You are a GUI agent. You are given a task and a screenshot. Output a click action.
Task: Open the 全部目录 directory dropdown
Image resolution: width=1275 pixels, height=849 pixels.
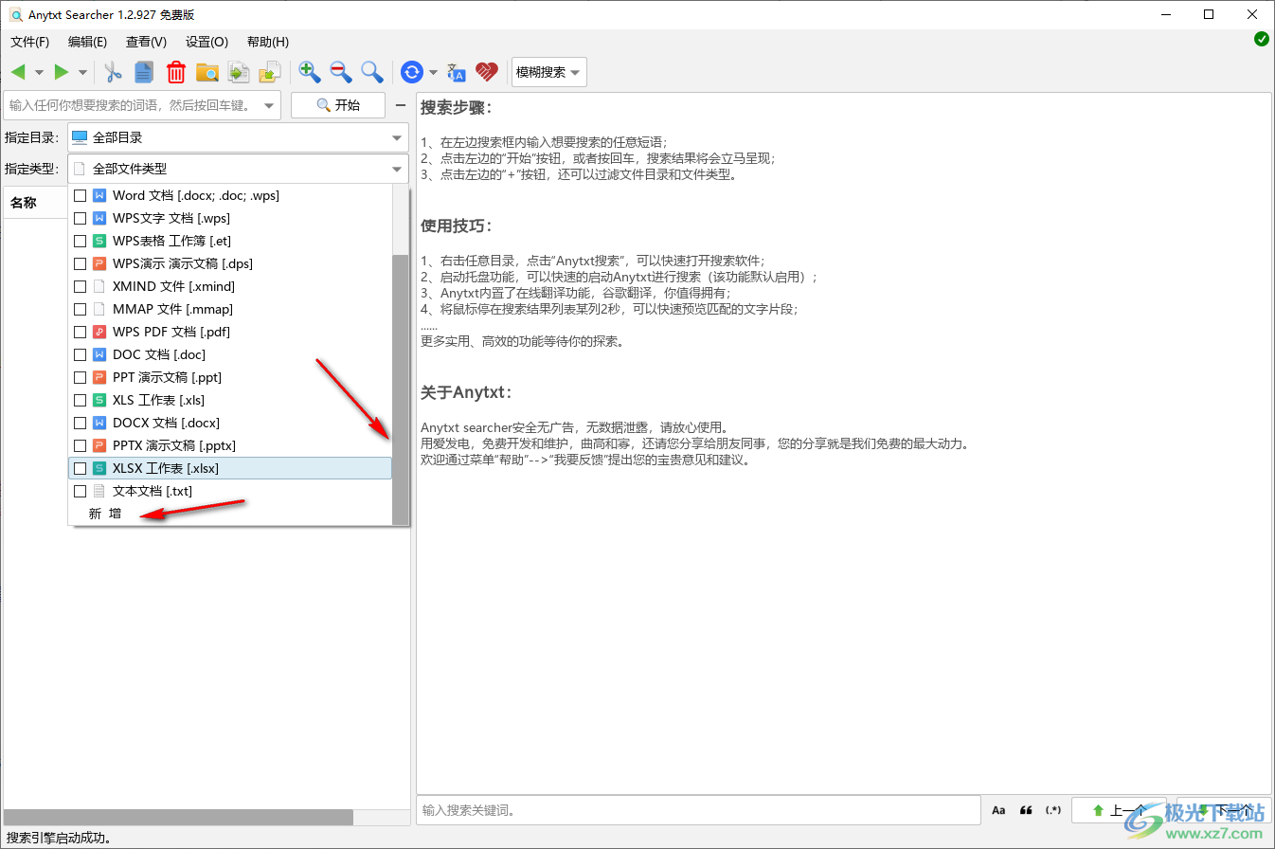[x=238, y=137]
